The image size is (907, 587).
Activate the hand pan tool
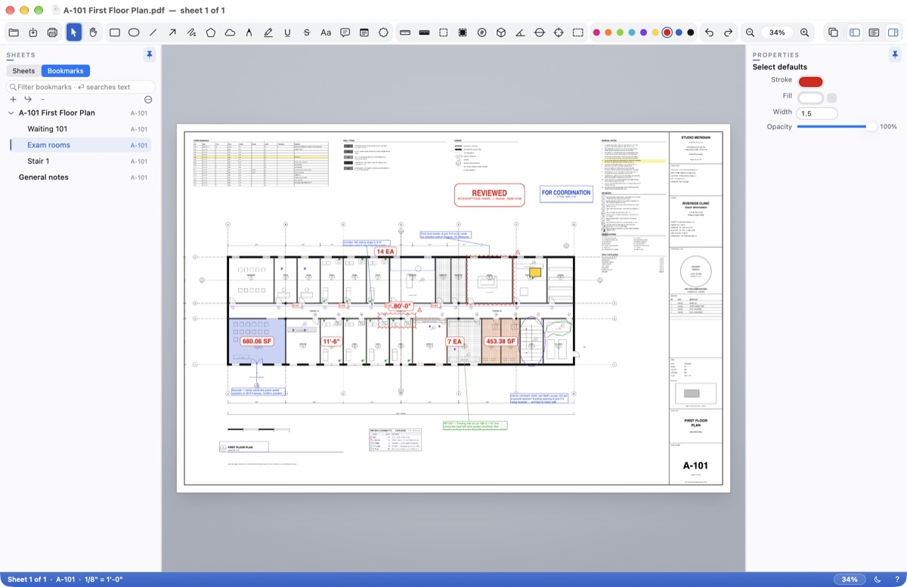93,32
